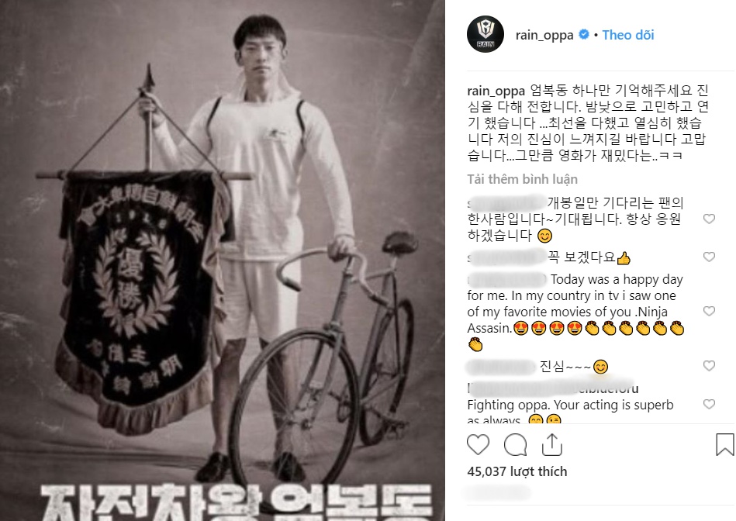736x521 pixels.
Task: Open the RAIN profile avatar
Action: point(485,34)
